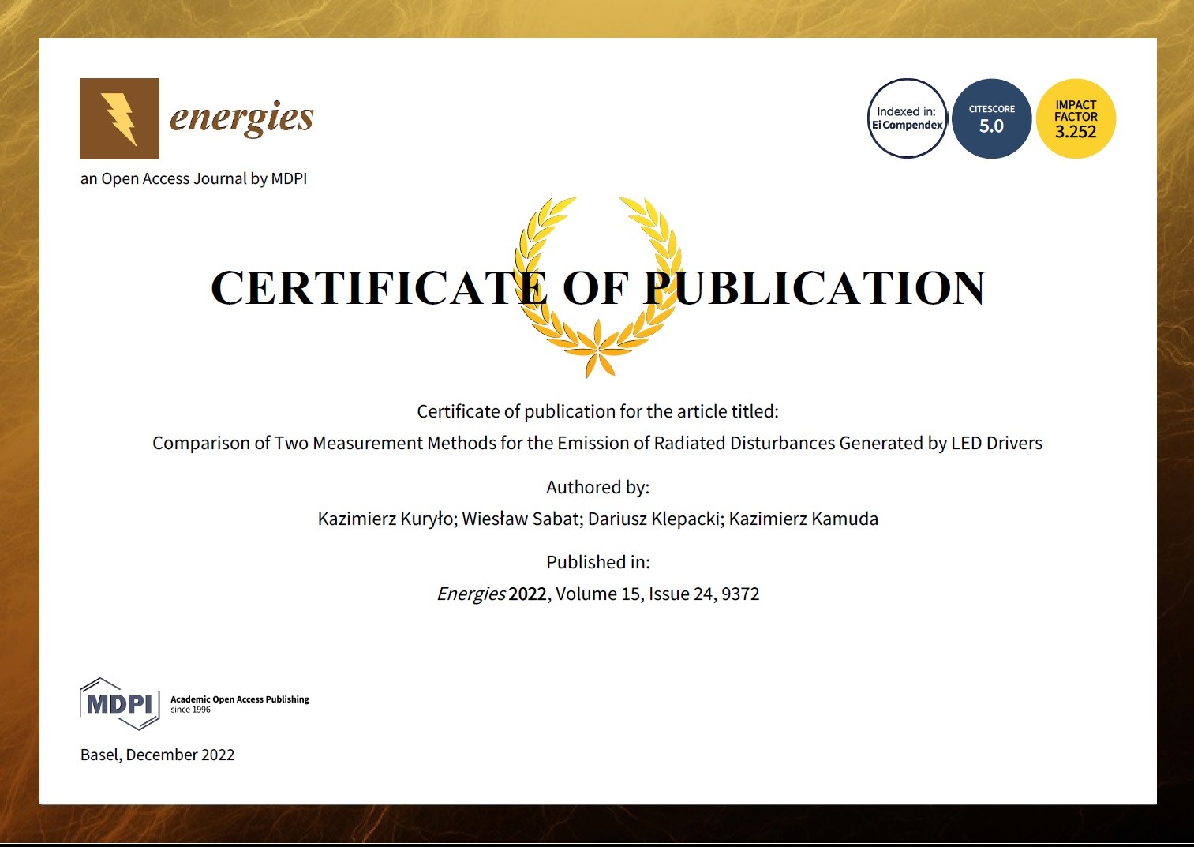Click the CiteScore 5.0 badge

[991, 118]
